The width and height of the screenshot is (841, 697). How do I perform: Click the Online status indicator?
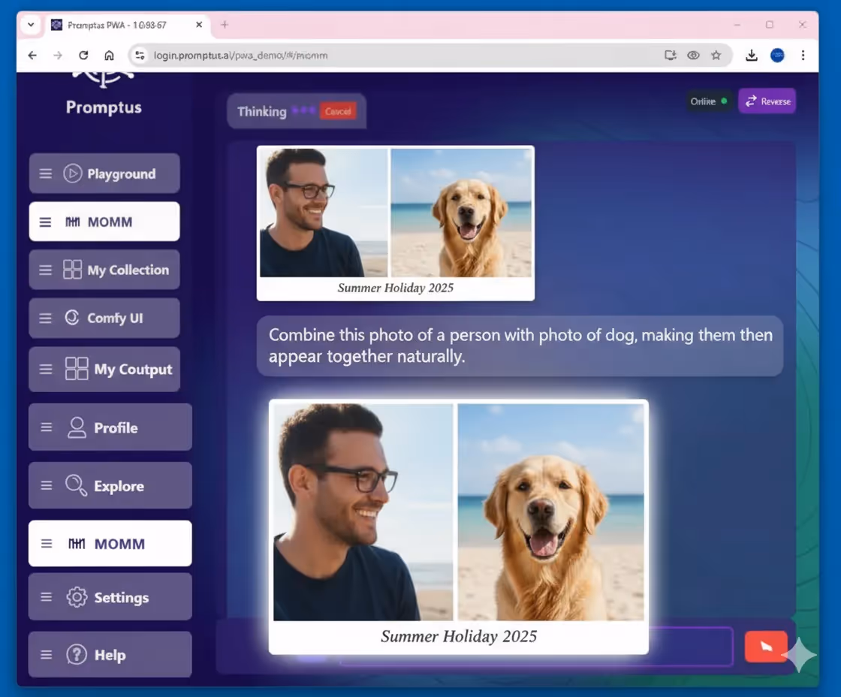[x=709, y=101]
